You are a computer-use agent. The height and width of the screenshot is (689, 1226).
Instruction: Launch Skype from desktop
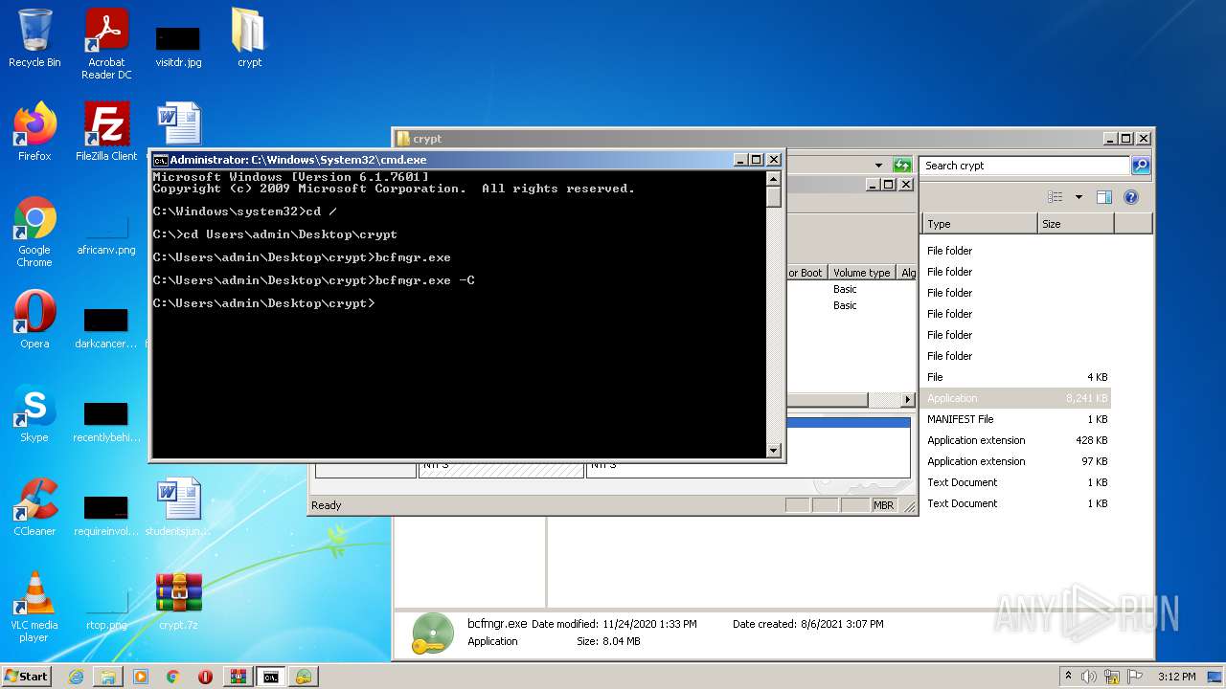[x=34, y=413]
